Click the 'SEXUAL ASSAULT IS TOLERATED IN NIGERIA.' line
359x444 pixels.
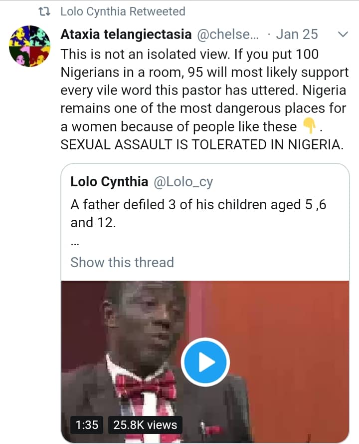(201, 145)
